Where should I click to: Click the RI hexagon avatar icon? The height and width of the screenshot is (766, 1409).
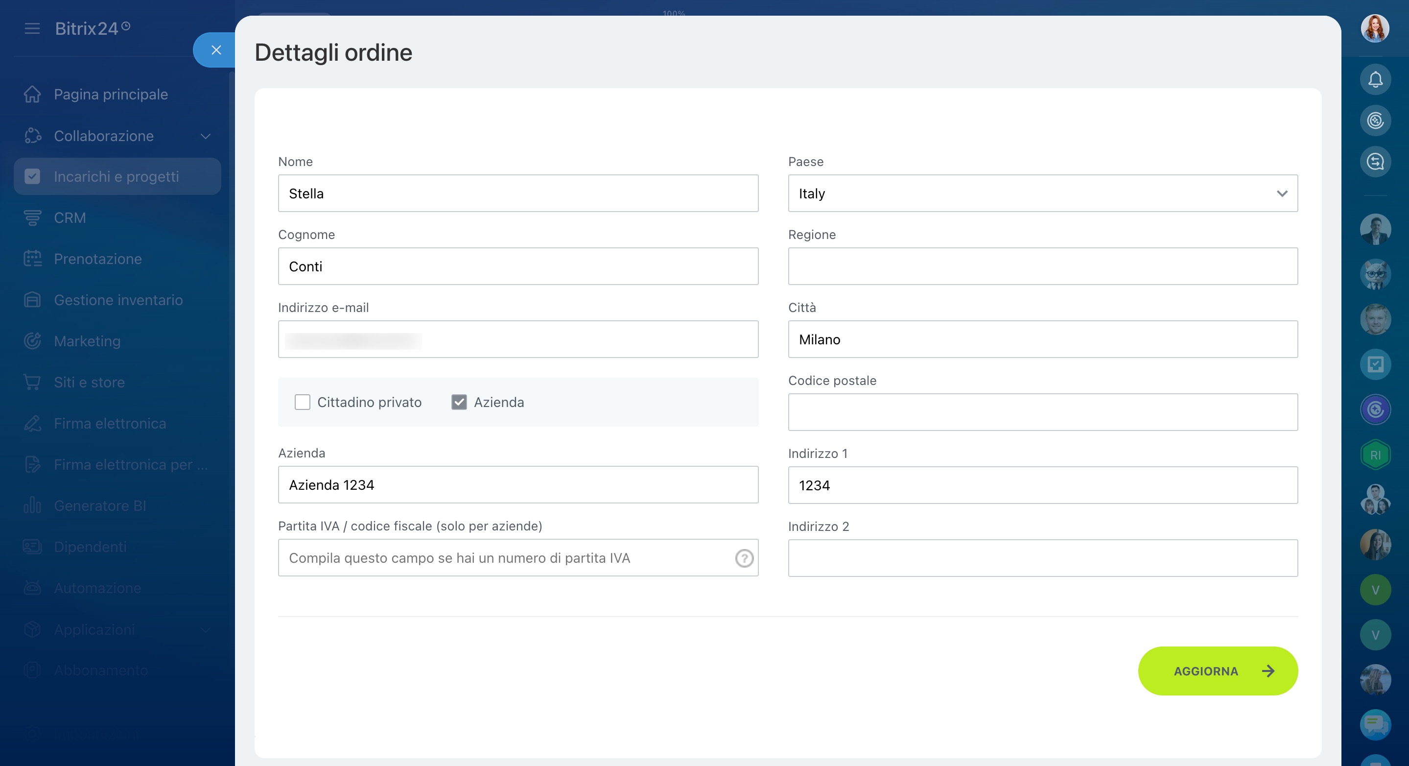tap(1375, 455)
